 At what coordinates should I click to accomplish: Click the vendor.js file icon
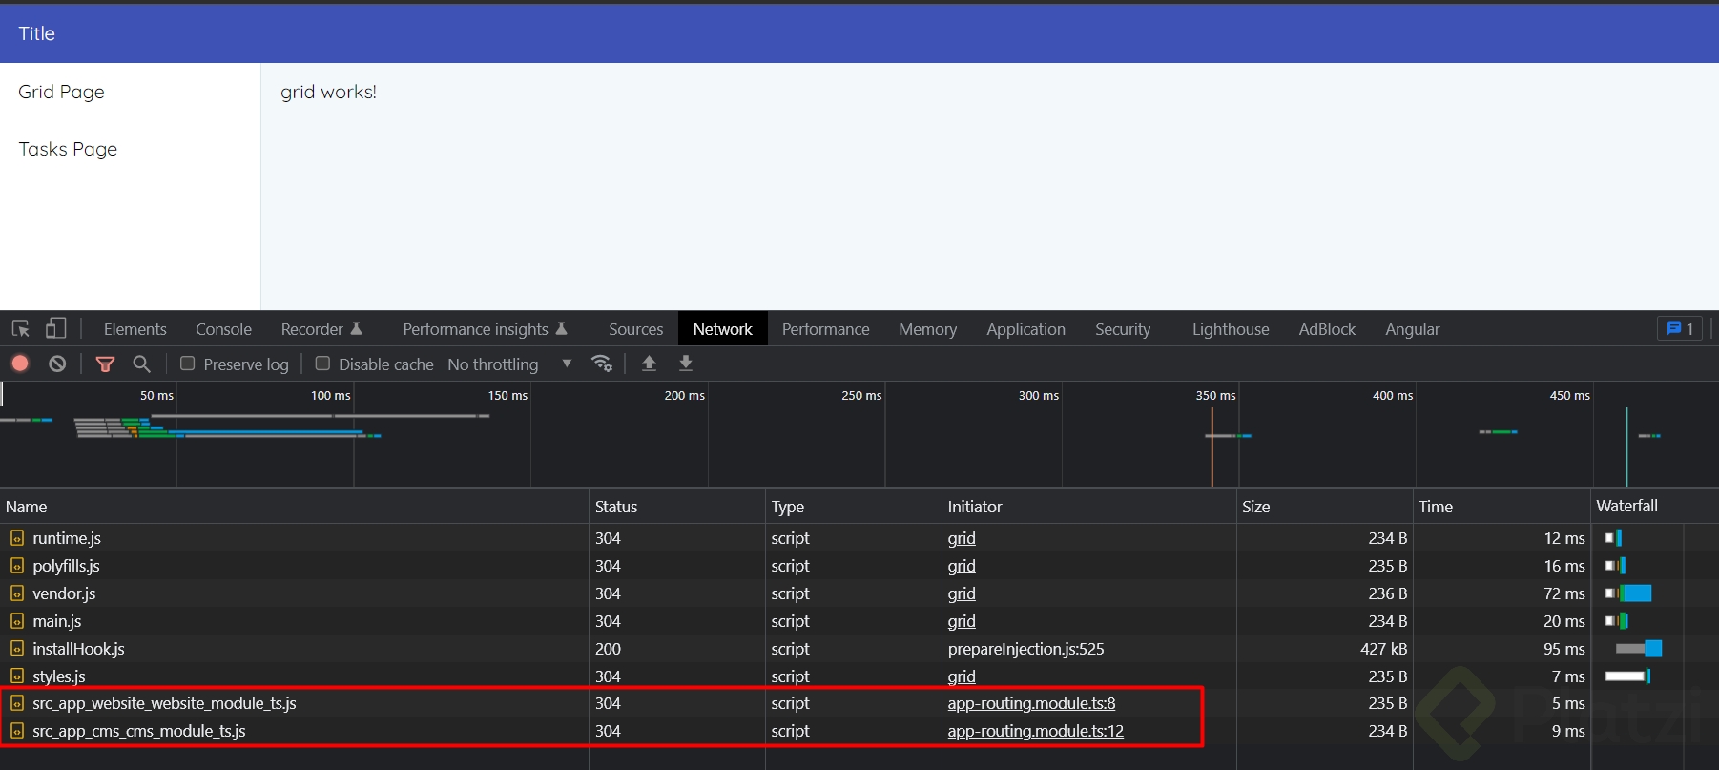click(x=17, y=593)
